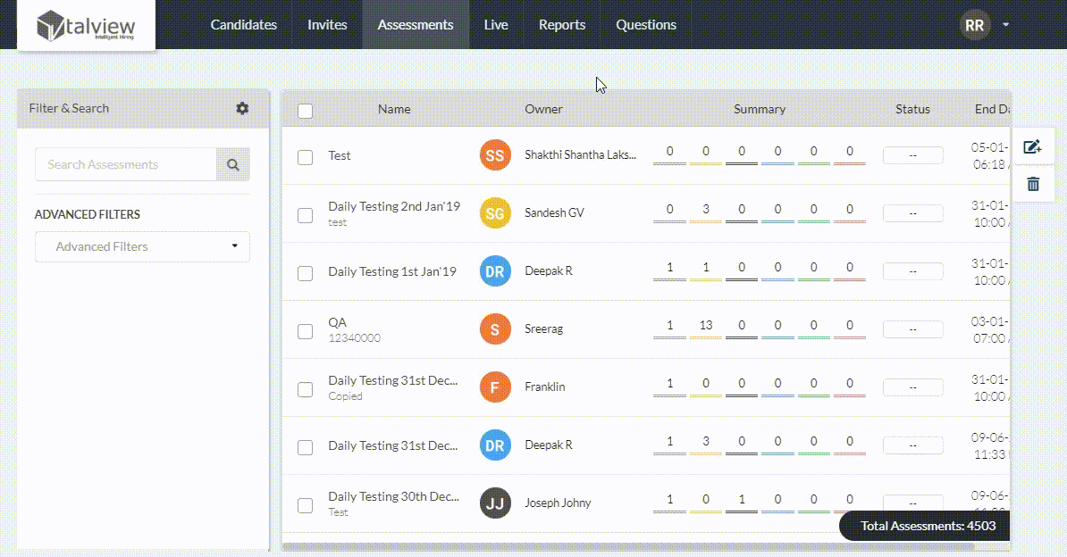Click owner name Sandesh GV
This screenshot has width=1067, height=557.
coord(555,212)
